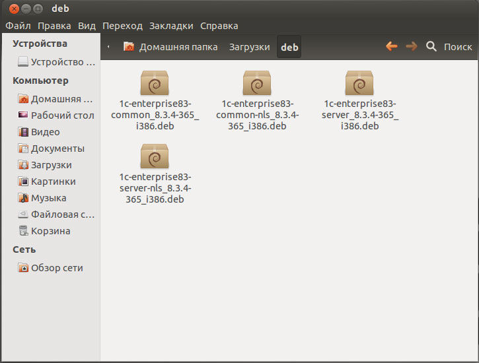This screenshot has height=363, width=479.
Task: Minimize the deb window
Action: [x=26, y=9]
